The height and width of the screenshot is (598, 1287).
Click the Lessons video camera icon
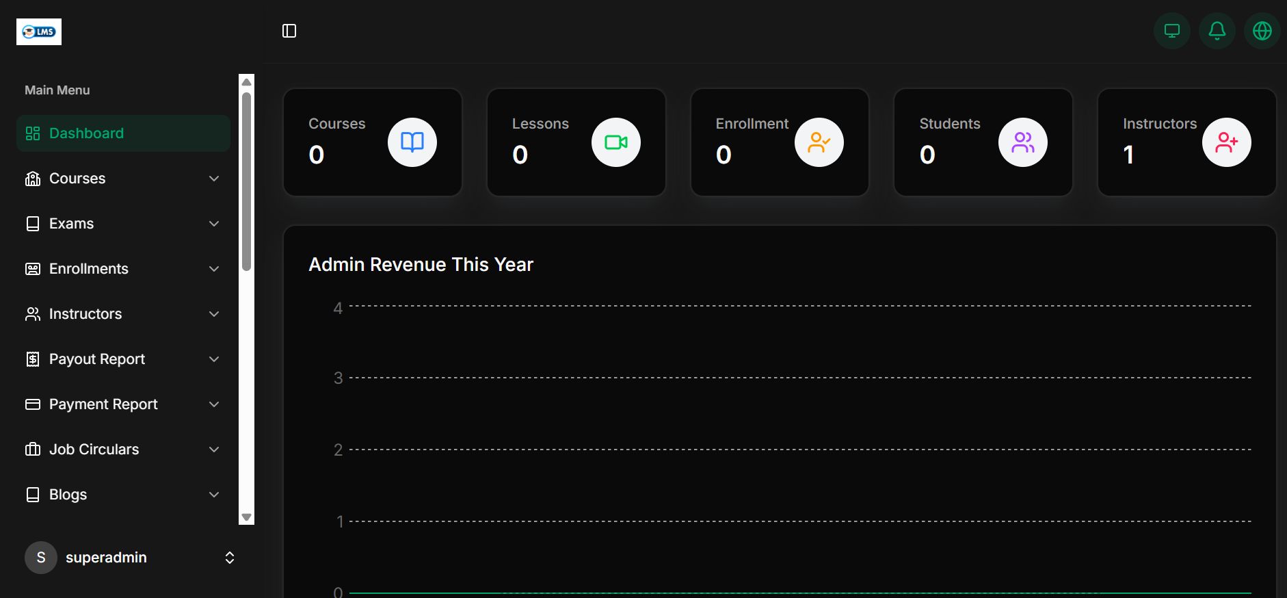pos(616,142)
